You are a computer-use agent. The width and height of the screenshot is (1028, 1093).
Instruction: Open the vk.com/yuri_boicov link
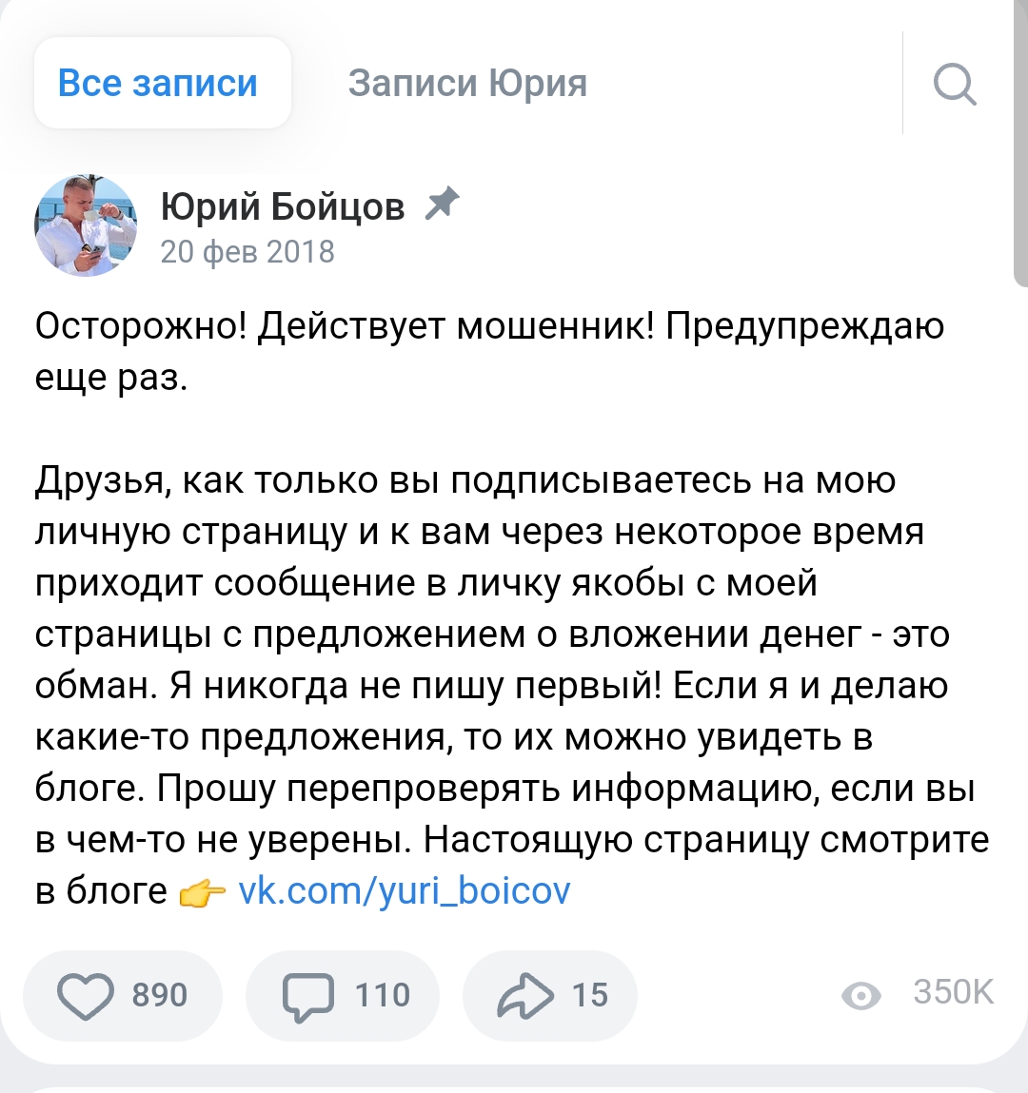pos(404,891)
